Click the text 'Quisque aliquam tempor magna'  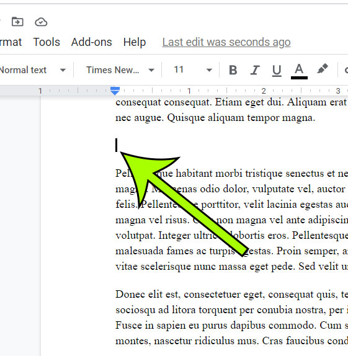tap(240, 118)
